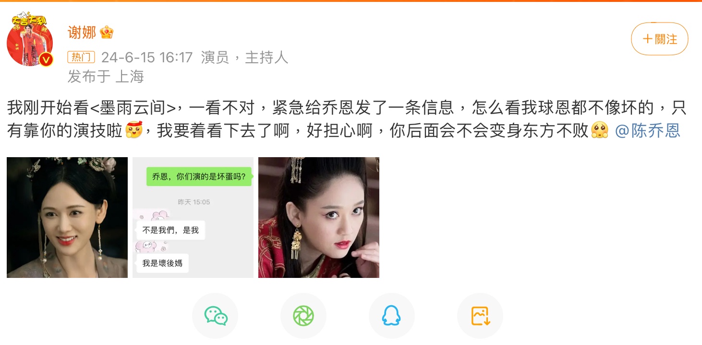Click the 热门 hot tag
Viewport: 702px width, 345px height.
[81, 57]
